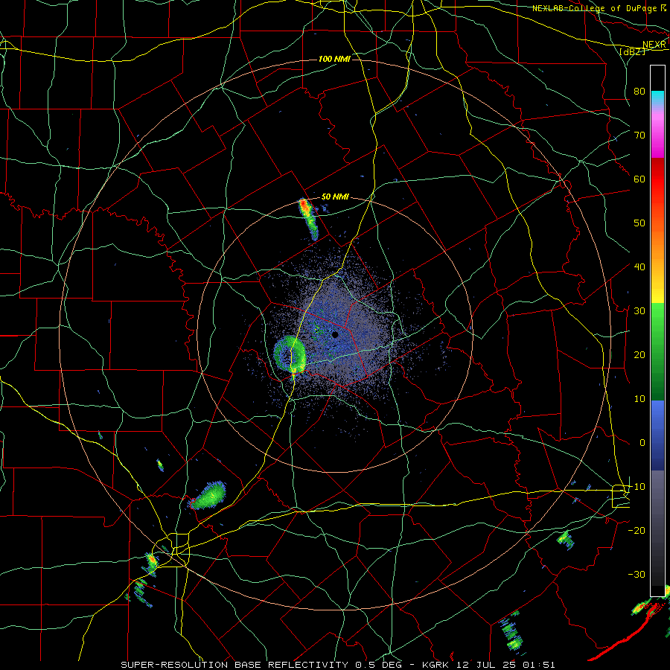The height and width of the screenshot is (670, 670).
Task: Click the 100 NMI range ring label
Action: point(334,59)
